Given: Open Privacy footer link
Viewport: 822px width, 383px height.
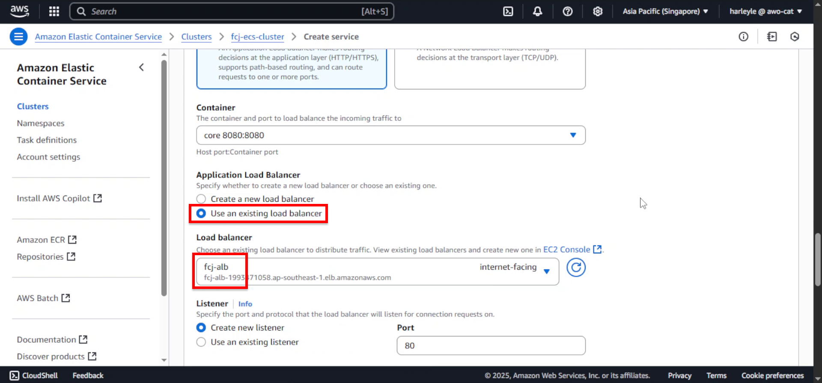Looking at the screenshot, I should (679, 375).
